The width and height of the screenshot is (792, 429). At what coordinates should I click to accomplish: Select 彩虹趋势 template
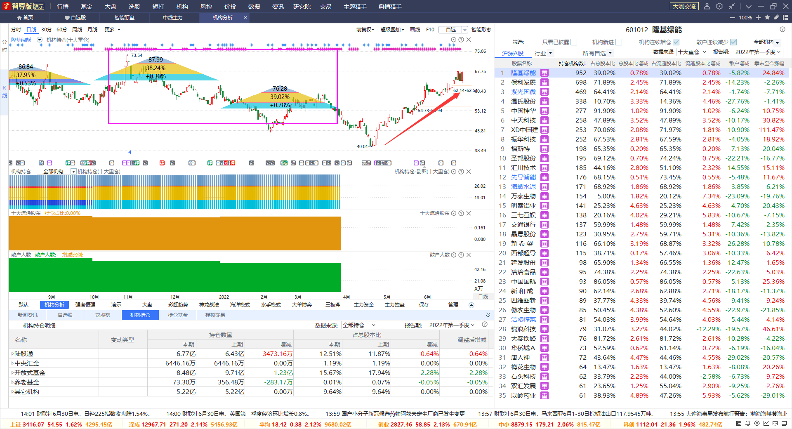[178, 305]
